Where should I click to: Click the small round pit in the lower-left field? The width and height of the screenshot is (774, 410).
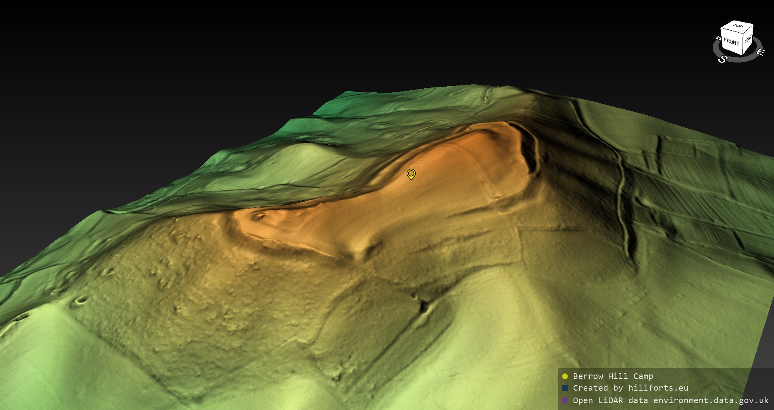82,300
